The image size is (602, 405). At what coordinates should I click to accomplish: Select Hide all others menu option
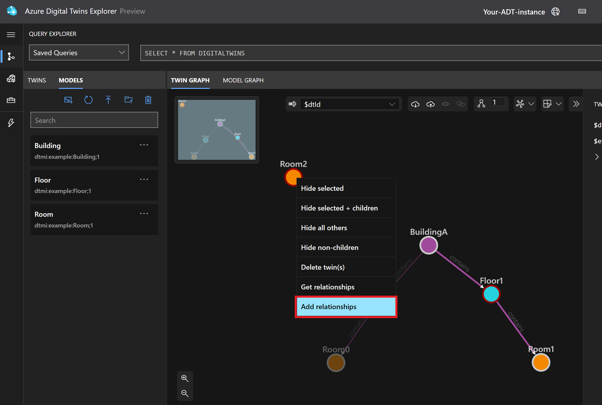coord(324,227)
